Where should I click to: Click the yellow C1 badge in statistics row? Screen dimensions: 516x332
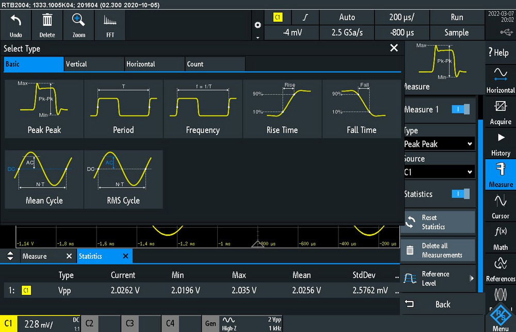click(26, 290)
